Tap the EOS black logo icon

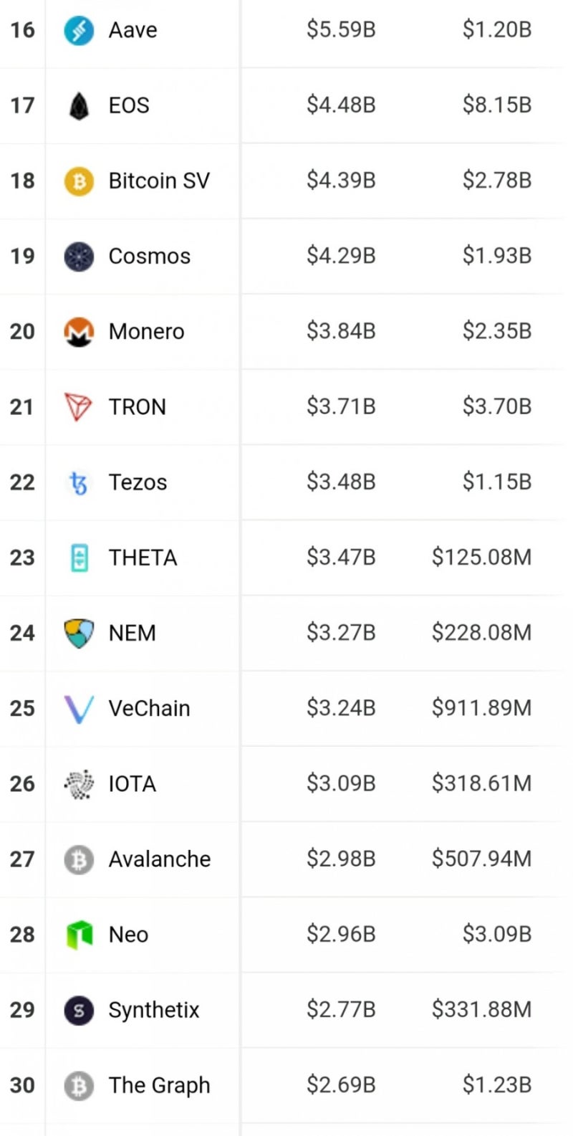click(79, 105)
